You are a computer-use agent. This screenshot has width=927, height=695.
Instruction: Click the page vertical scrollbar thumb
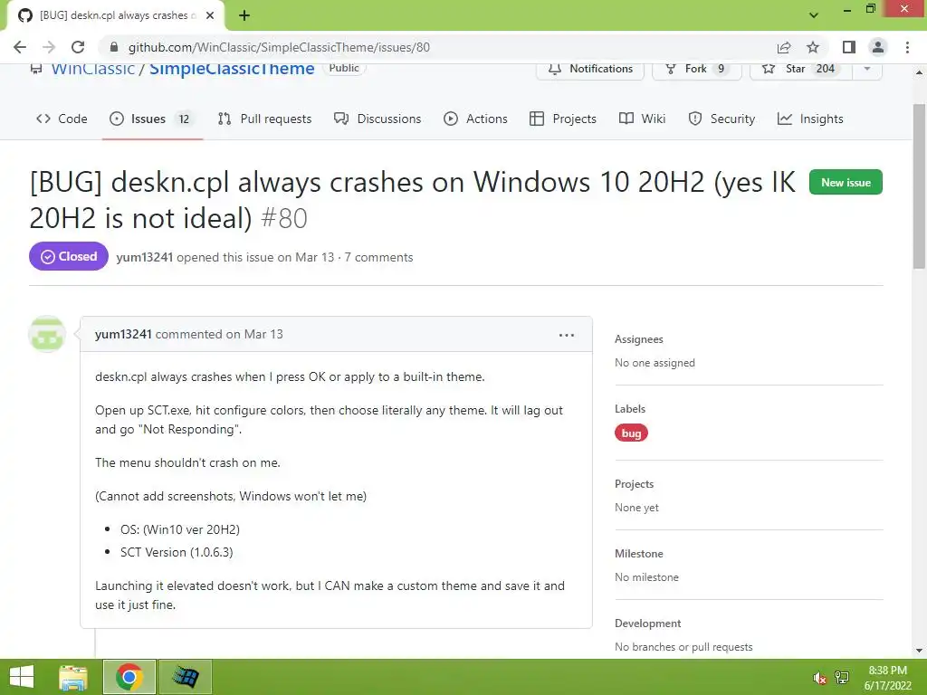[x=920, y=186]
